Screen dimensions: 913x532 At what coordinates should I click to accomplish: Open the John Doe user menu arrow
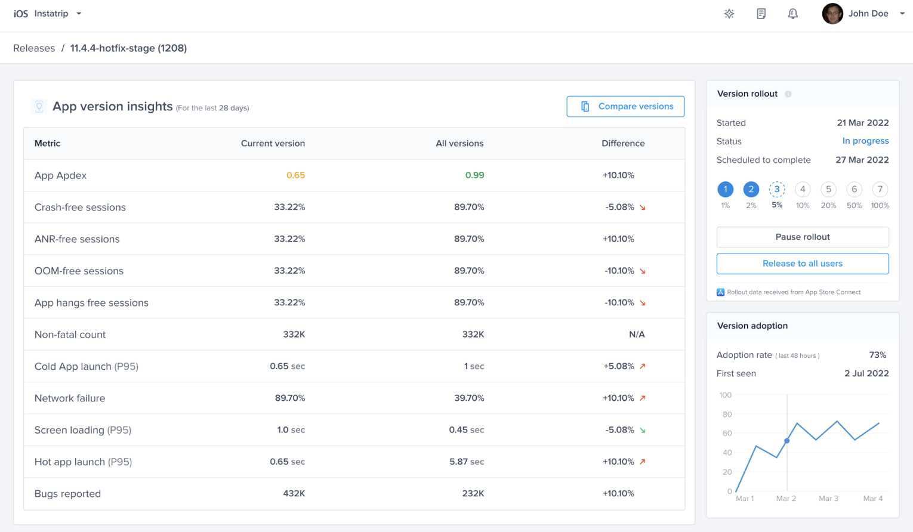click(902, 14)
